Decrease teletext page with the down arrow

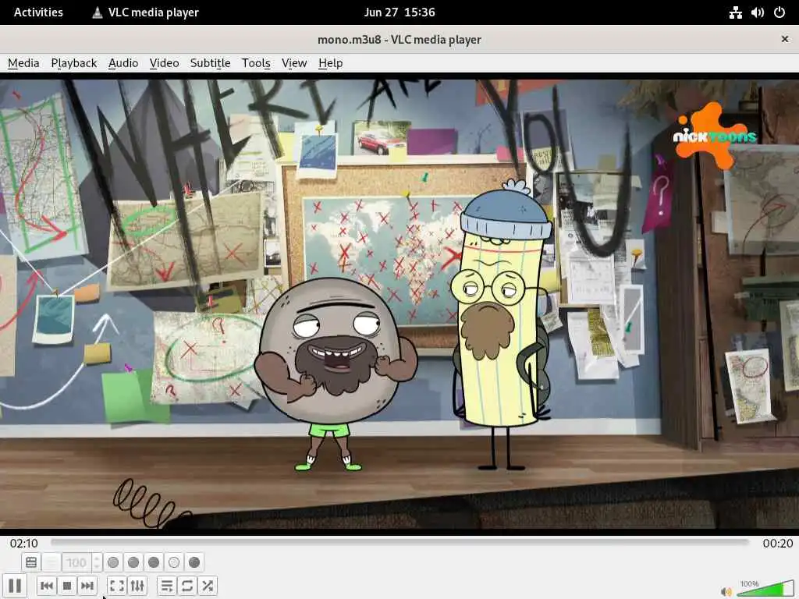click(x=97, y=566)
